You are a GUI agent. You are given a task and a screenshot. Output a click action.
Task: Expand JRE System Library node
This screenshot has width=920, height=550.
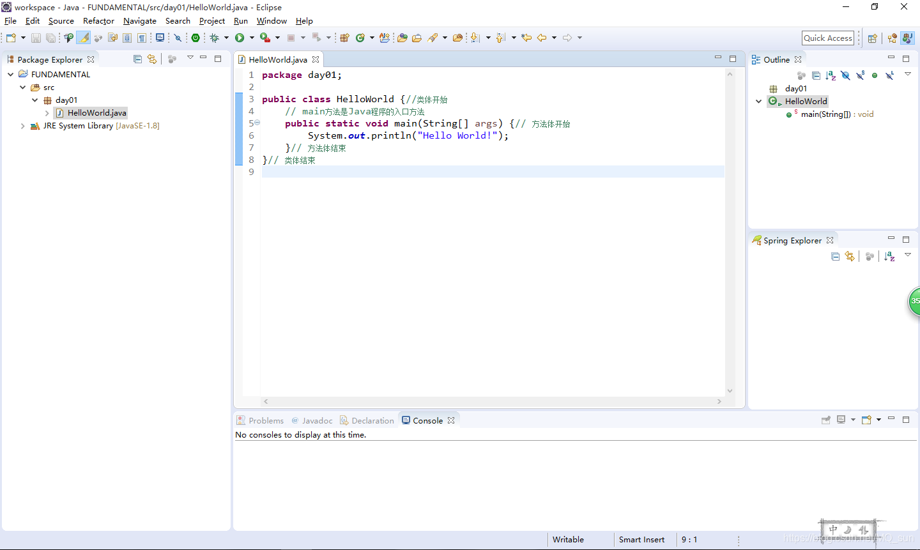click(23, 126)
